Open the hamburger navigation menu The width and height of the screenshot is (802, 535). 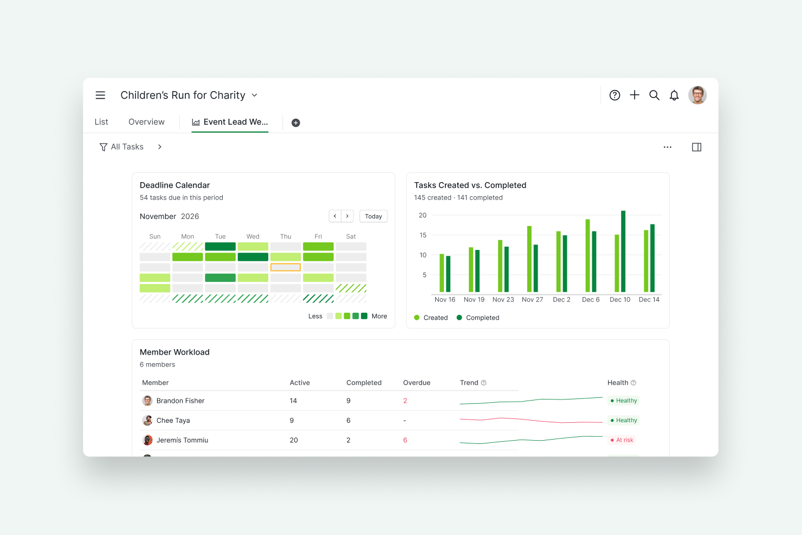tap(100, 95)
